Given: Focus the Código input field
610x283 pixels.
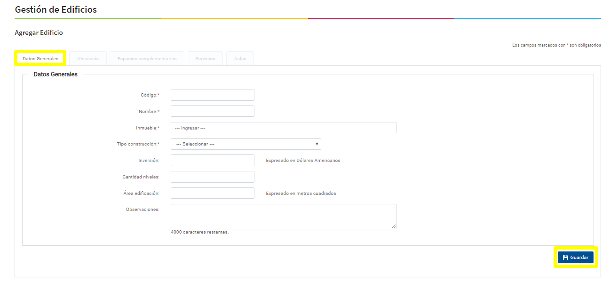Looking at the screenshot, I should coord(212,95).
